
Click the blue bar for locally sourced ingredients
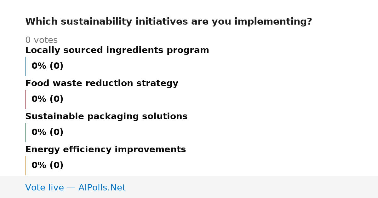[x=25, y=66]
